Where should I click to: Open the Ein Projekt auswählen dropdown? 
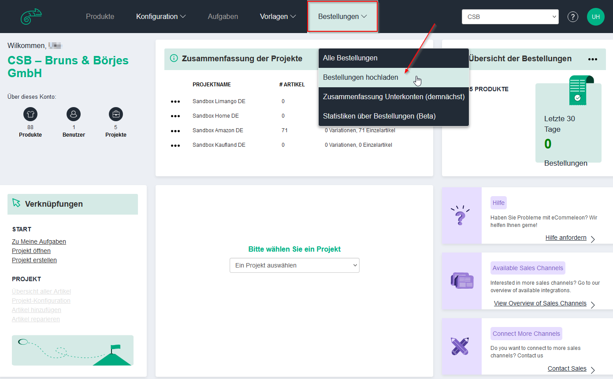pyautogui.click(x=294, y=265)
